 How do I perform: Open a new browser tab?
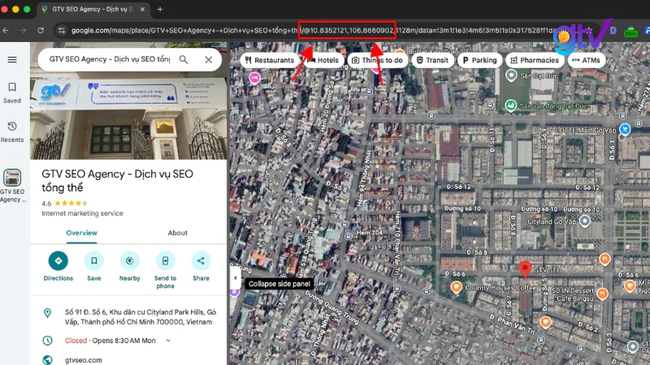click(160, 9)
